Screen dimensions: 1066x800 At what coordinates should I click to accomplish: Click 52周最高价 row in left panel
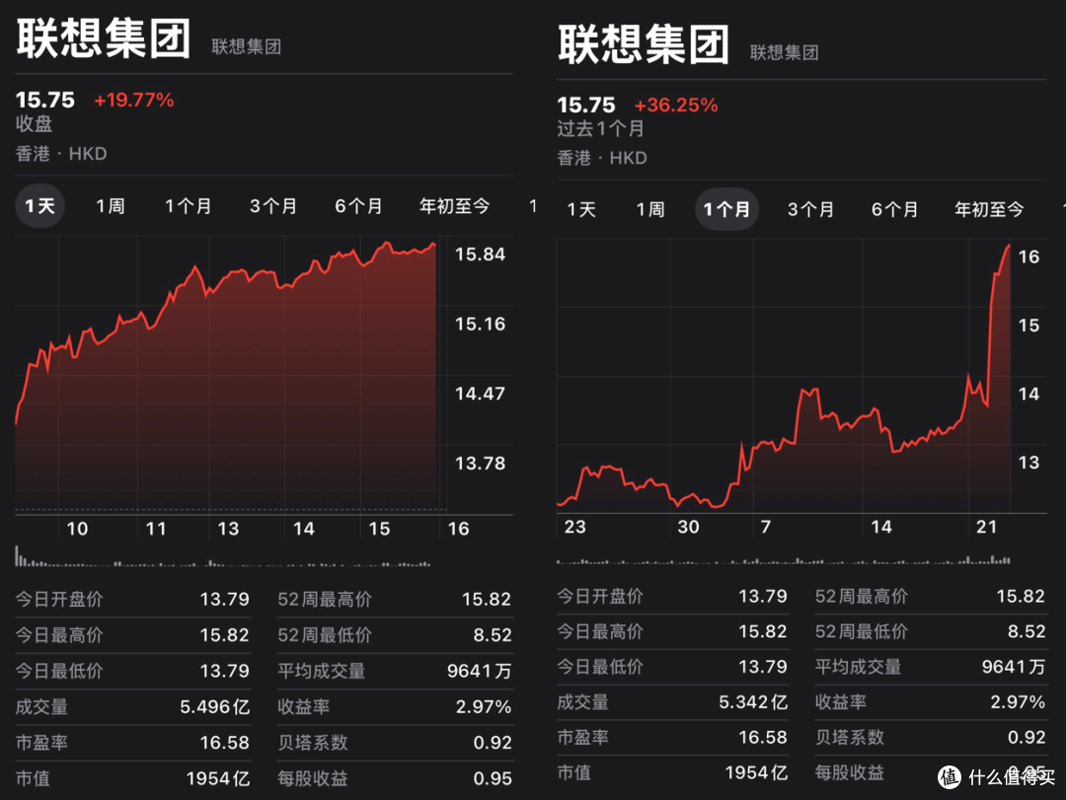[x=395, y=600]
